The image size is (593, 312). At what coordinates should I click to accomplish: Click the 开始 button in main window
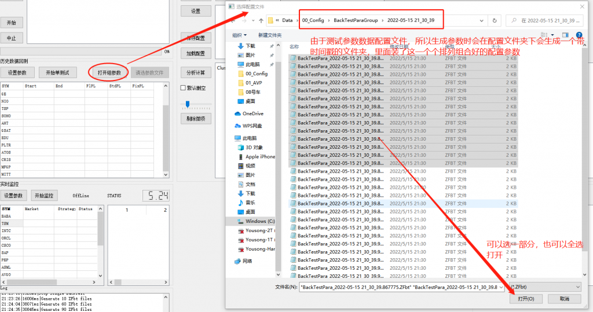pos(12,23)
